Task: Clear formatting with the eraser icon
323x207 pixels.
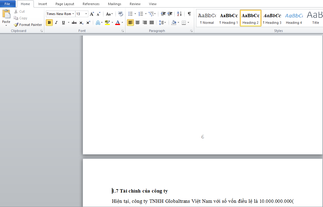Action: point(121,14)
